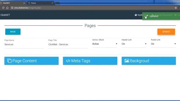180x101 pixels.
Task: Open the Backgroud section
Action: pos(149,61)
